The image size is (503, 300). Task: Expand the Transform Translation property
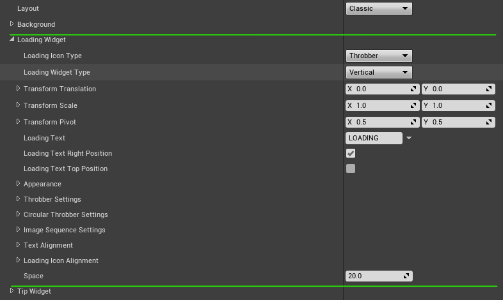19,89
